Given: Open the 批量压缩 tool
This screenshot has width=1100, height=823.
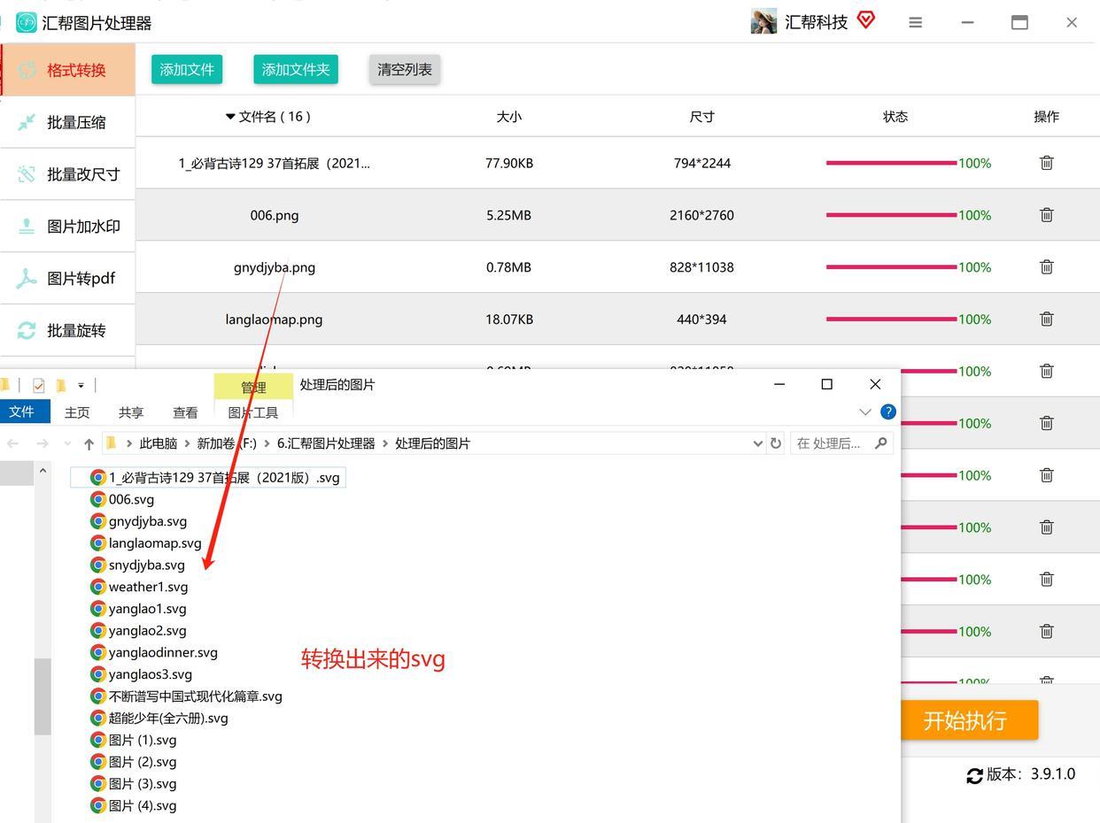Looking at the screenshot, I should (x=76, y=122).
